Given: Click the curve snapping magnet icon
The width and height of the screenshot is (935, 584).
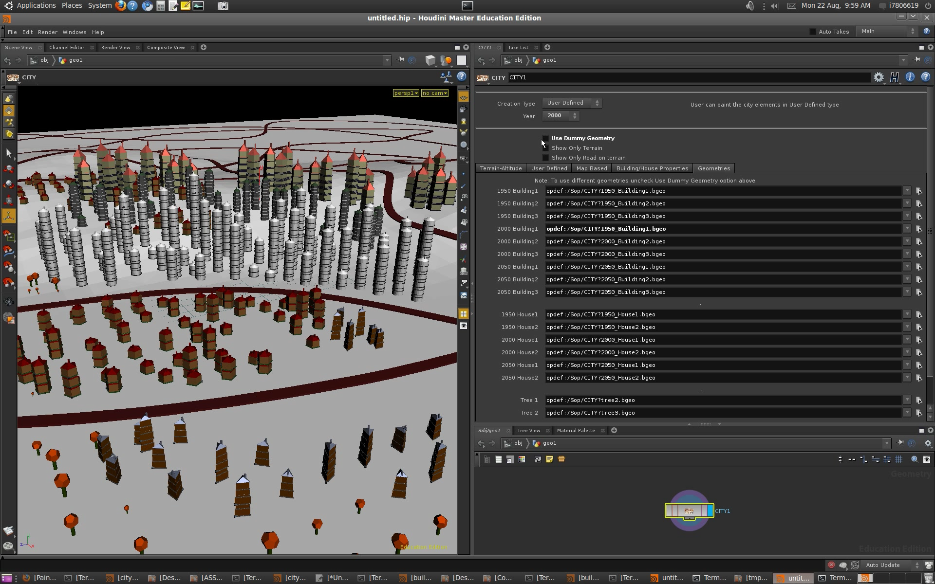Looking at the screenshot, I should (x=9, y=252).
